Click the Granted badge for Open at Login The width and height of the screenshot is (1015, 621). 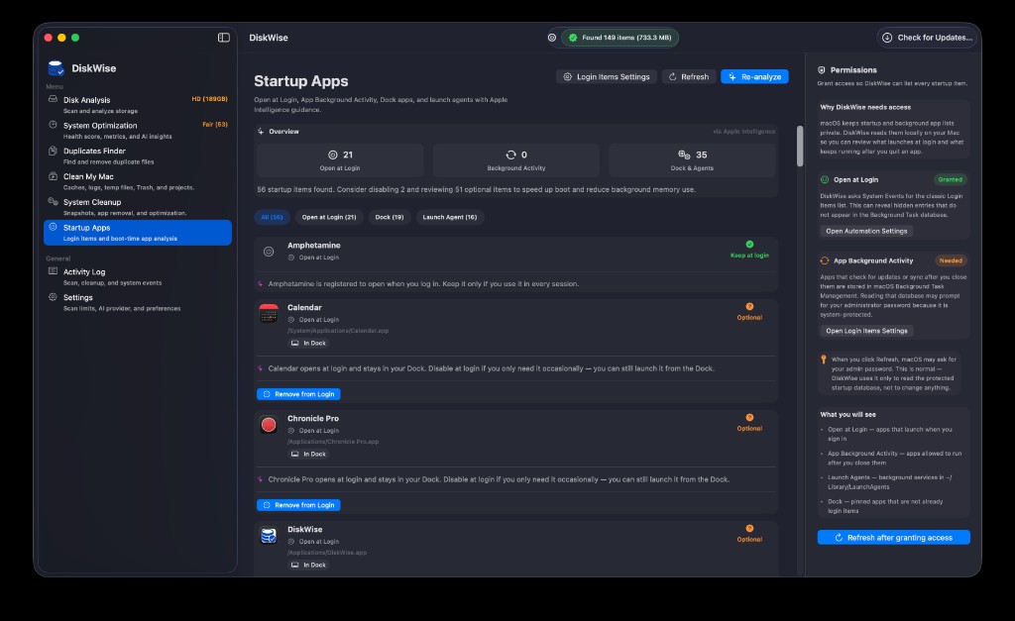(x=950, y=180)
